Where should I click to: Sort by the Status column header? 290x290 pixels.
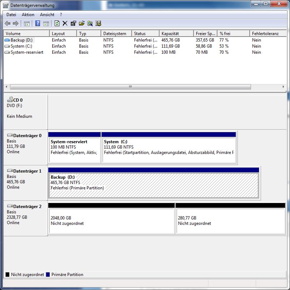146,34
